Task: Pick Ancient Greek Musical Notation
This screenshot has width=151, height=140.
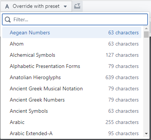Action: coord(72,88)
